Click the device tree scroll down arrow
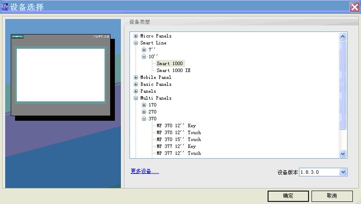The height and width of the screenshot is (204, 361). click(x=343, y=154)
